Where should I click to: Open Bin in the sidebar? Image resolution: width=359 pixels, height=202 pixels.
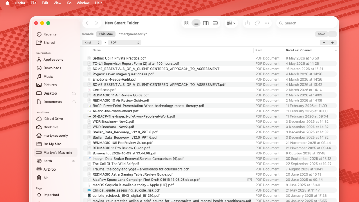pyautogui.click(x=56, y=178)
